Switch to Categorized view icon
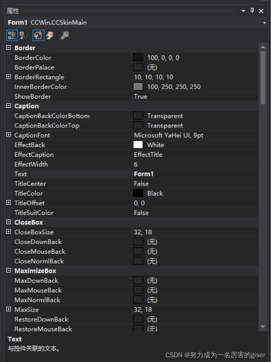The width and height of the screenshot is (271, 362). click(x=12, y=35)
